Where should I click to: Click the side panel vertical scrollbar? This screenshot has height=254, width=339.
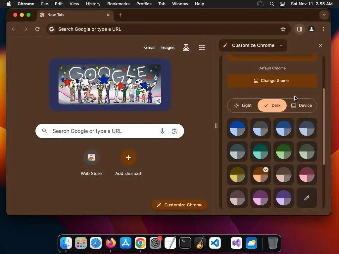324,127
